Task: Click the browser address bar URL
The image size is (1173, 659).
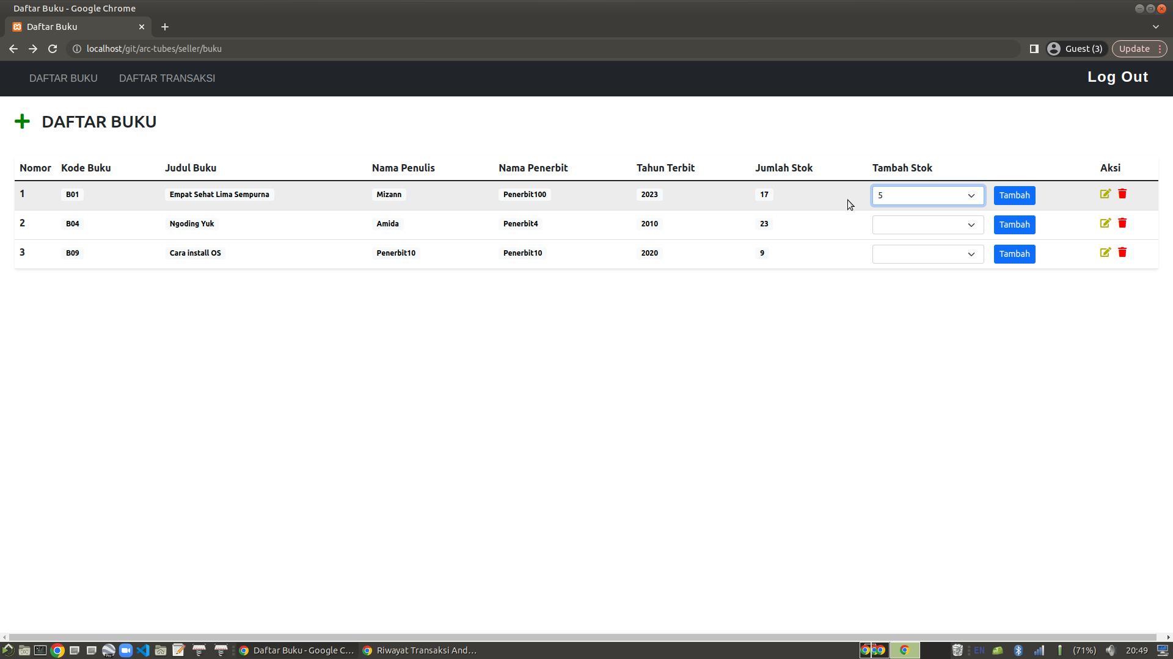Action: (154, 49)
